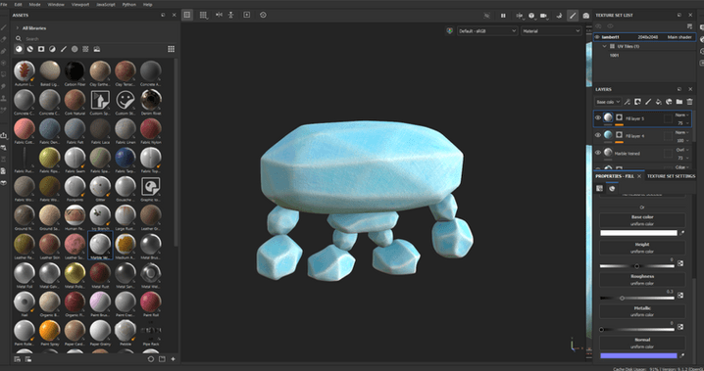Add a folder in the Layers panel
The image size is (704, 371).
[679, 102]
